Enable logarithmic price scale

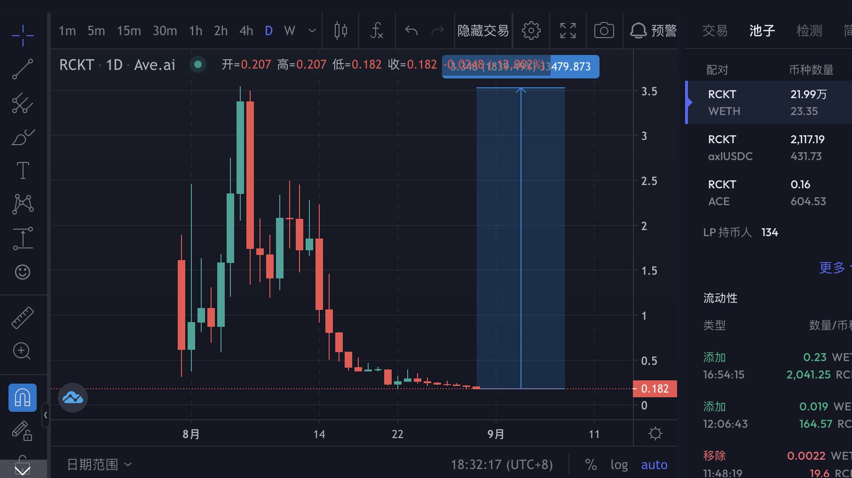(619, 464)
